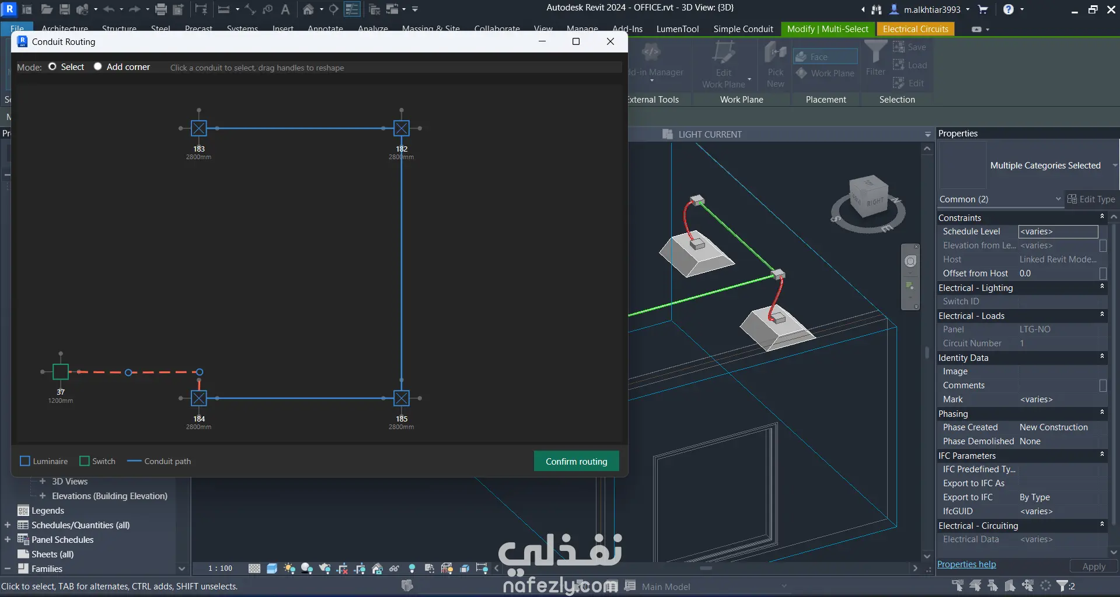
Task: Open the LumenTool ribbon tab
Action: point(678,29)
